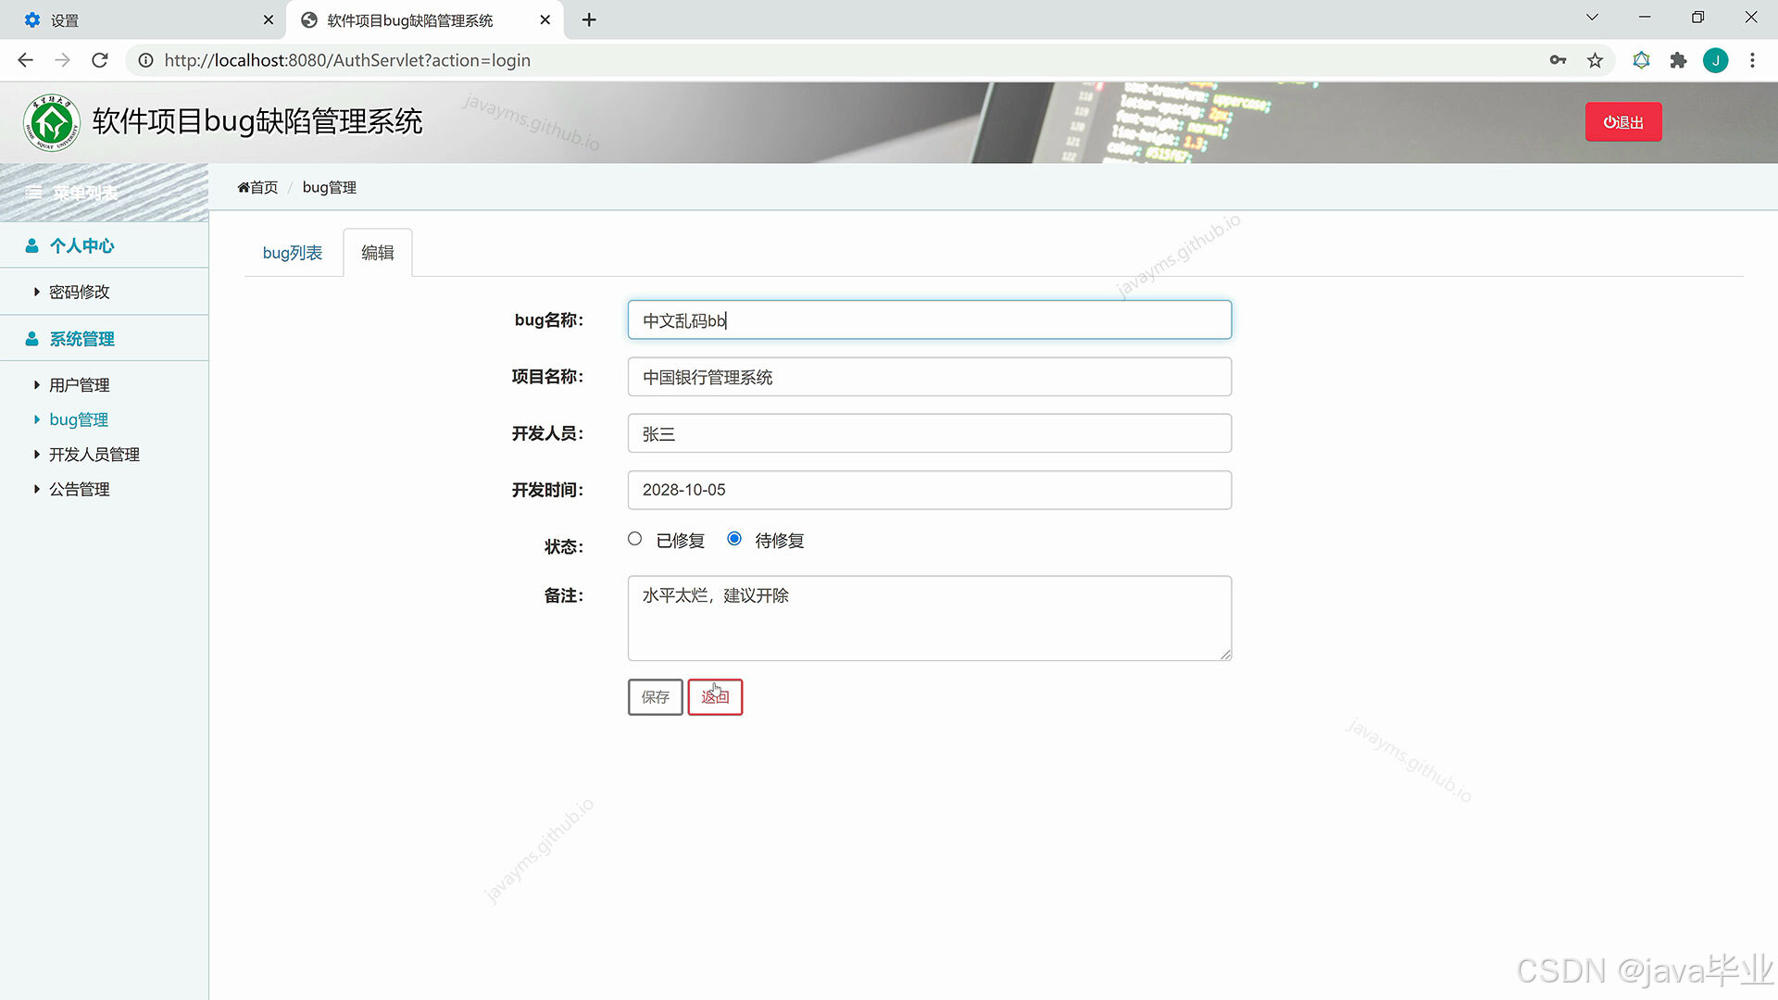Expand 用户管理 in sidebar
1778x1000 pixels.
click(79, 385)
